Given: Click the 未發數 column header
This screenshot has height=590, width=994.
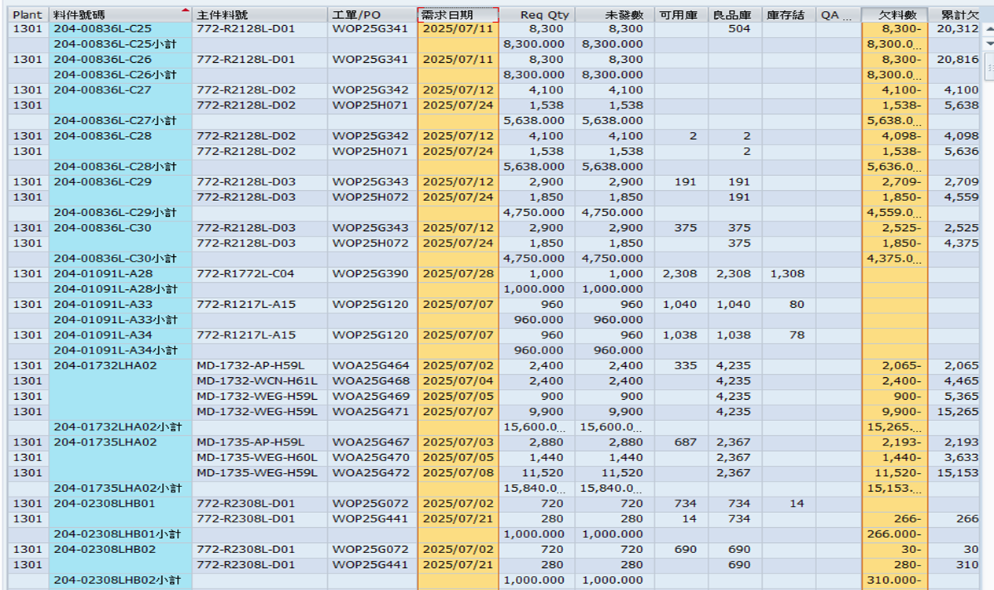Looking at the screenshot, I should pyautogui.click(x=614, y=15).
